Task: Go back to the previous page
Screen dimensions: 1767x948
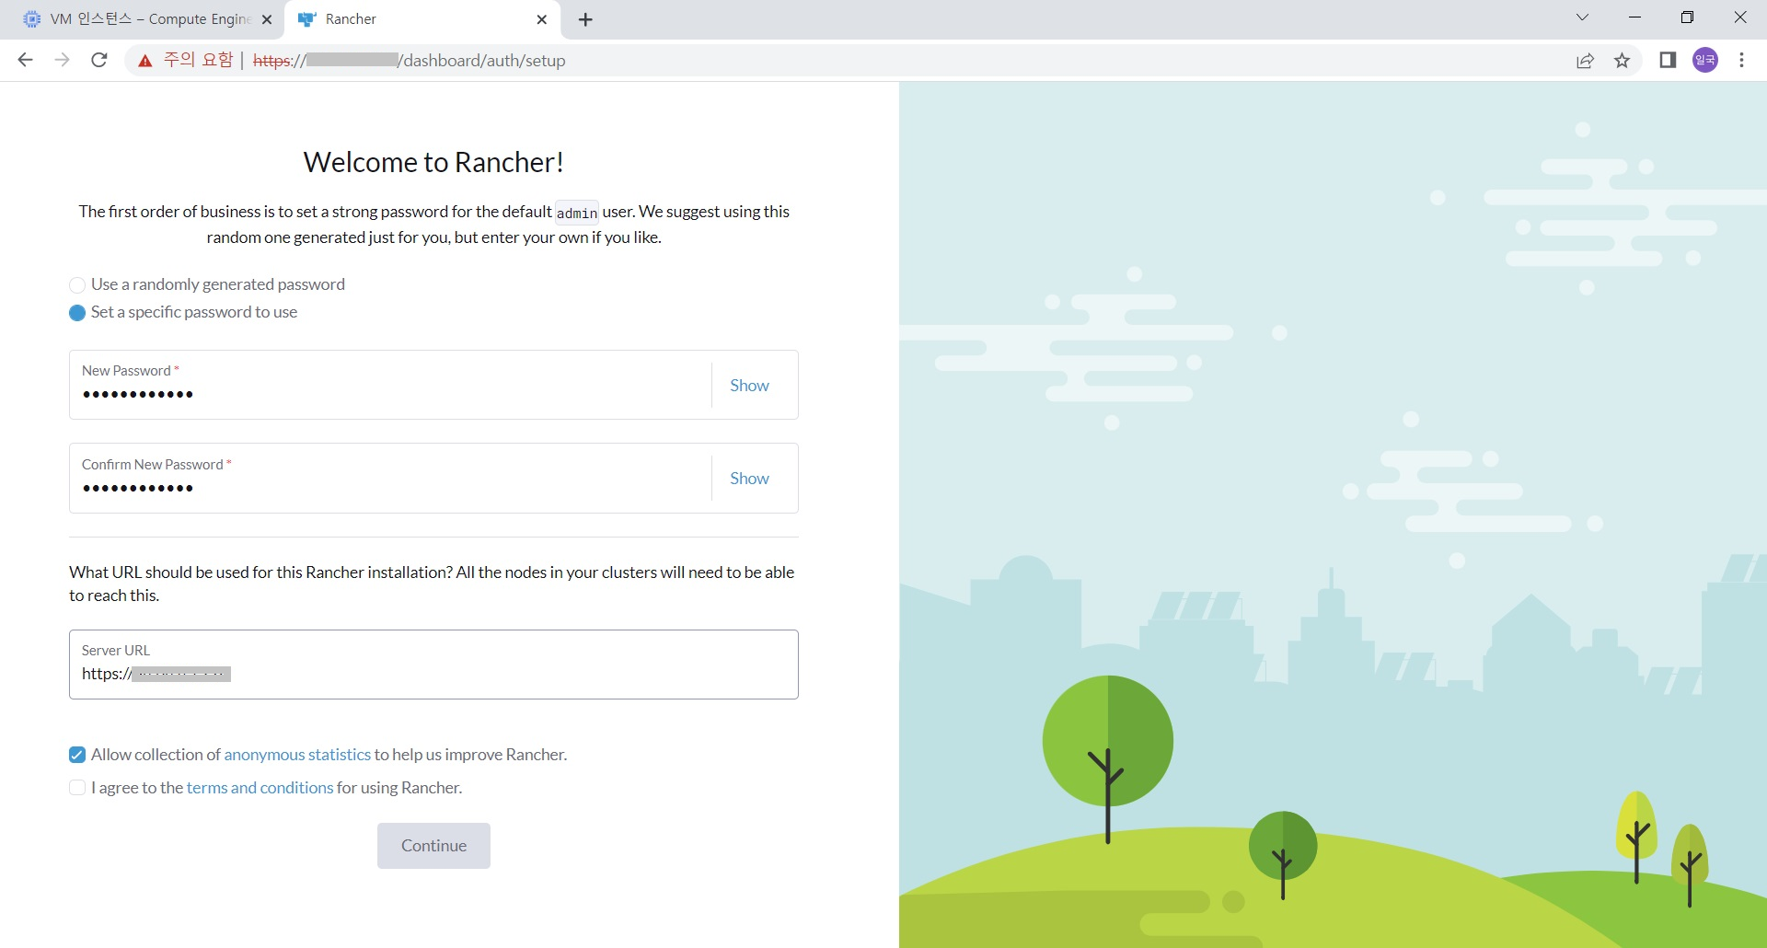Action: 25,60
